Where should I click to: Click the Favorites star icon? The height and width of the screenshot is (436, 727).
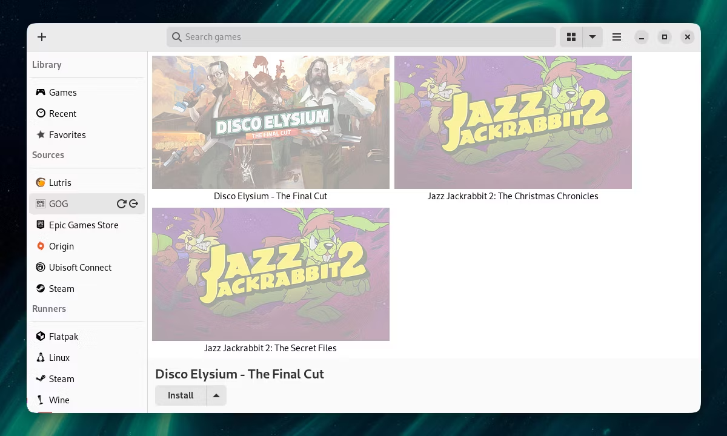tap(41, 134)
